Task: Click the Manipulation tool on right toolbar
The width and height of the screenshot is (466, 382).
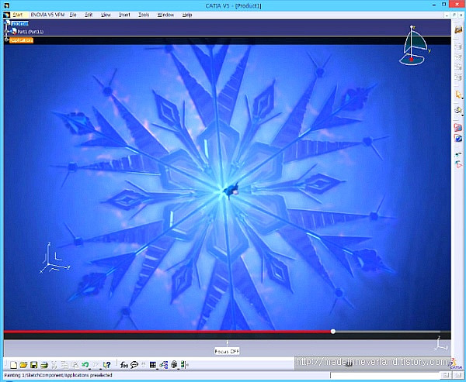Action: click(x=457, y=110)
